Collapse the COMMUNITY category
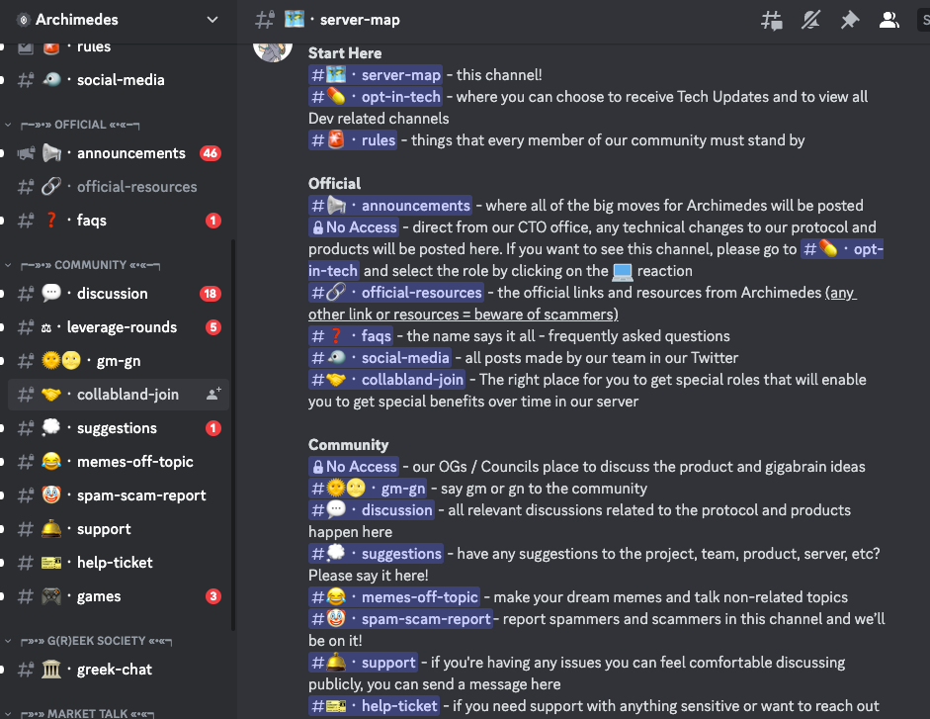Image resolution: width=930 pixels, height=719 pixels. coord(83,265)
